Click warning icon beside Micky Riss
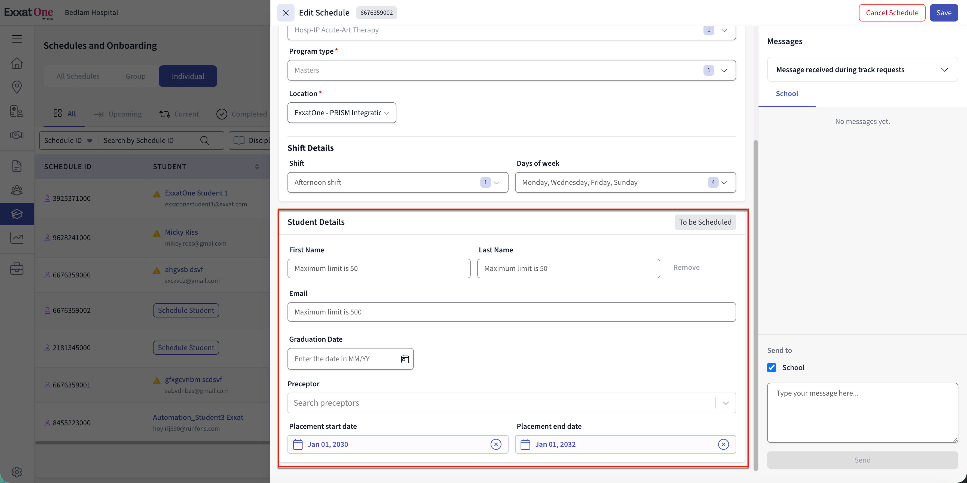The width and height of the screenshot is (967, 483). tap(157, 233)
